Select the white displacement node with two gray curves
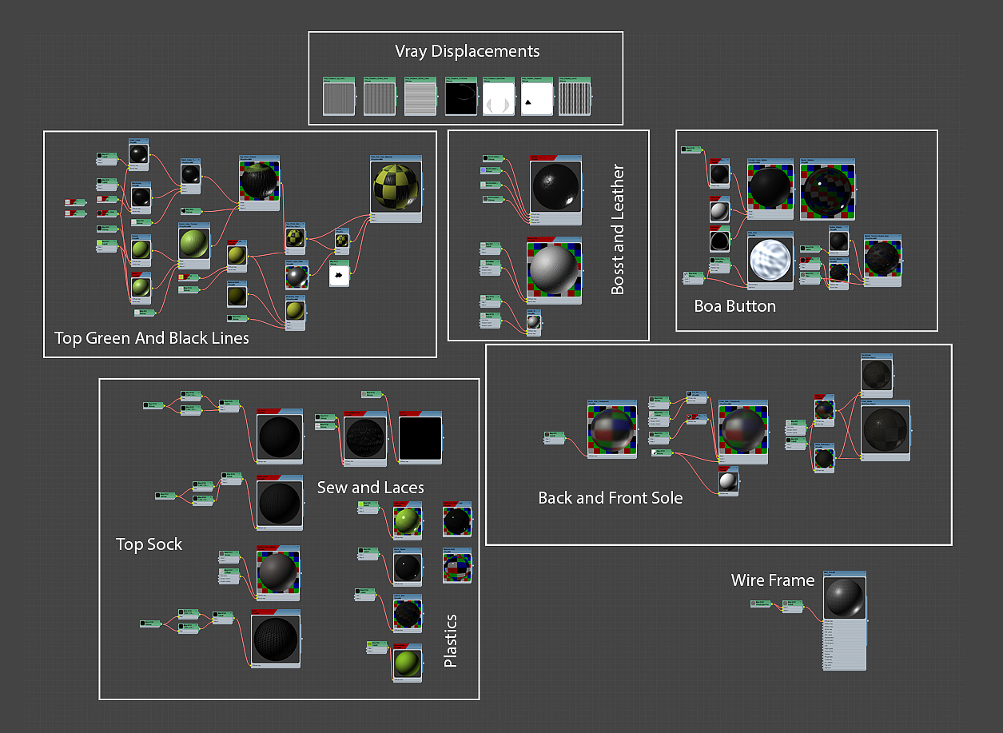Image resolution: width=1003 pixels, height=733 pixels. (x=499, y=98)
